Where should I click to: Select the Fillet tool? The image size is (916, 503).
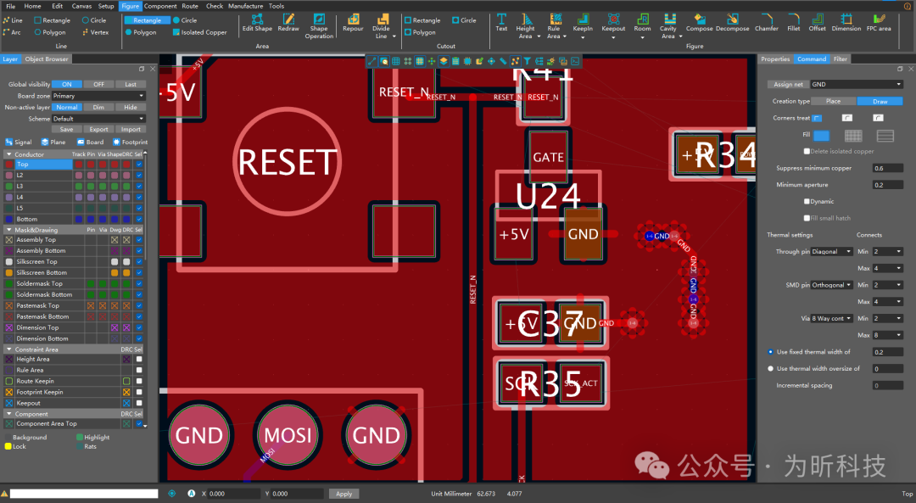tap(794, 20)
